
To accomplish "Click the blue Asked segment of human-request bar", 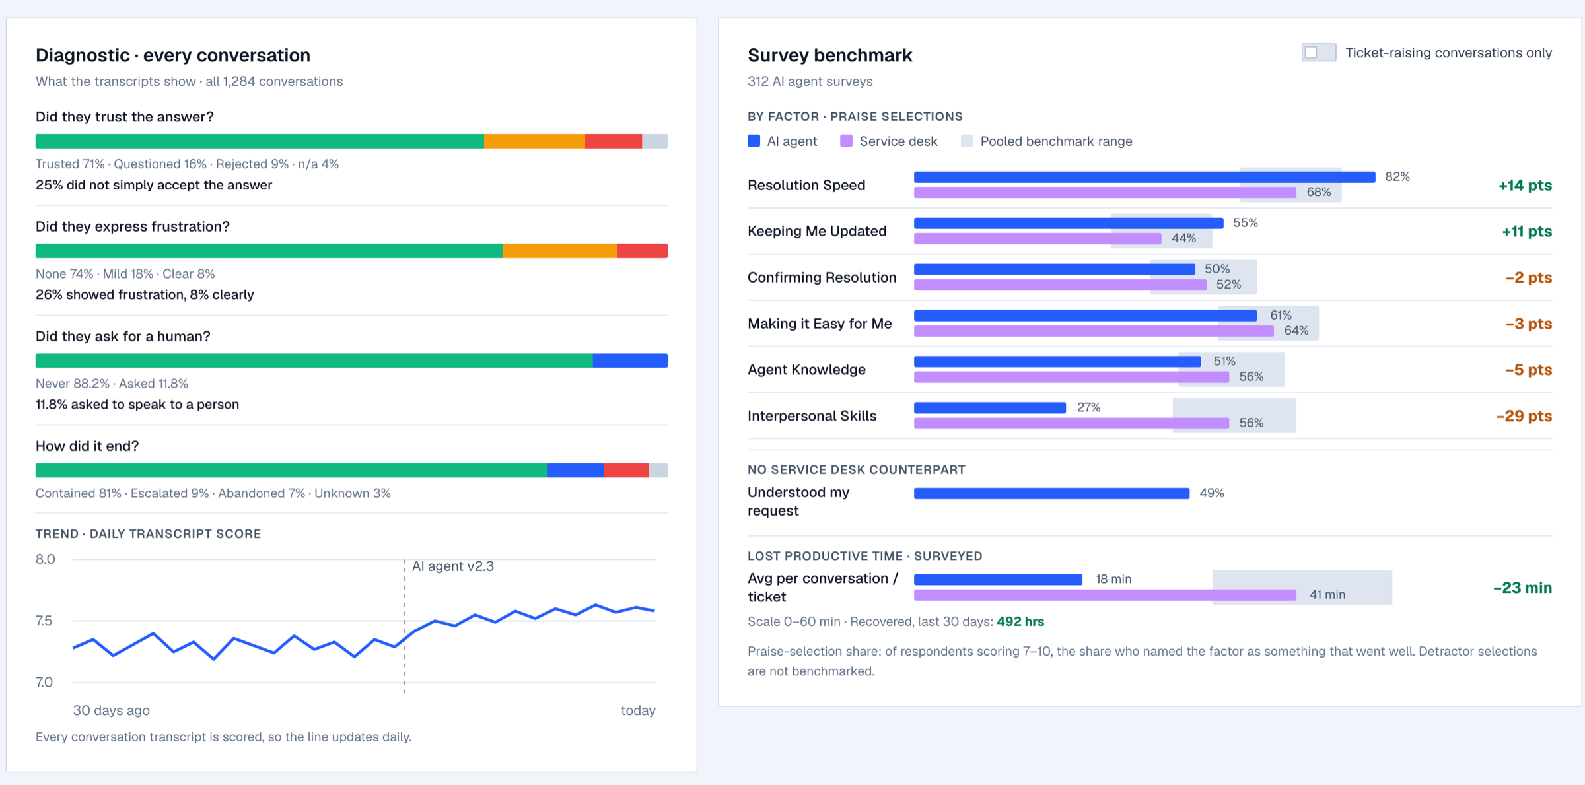I will (x=630, y=360).
